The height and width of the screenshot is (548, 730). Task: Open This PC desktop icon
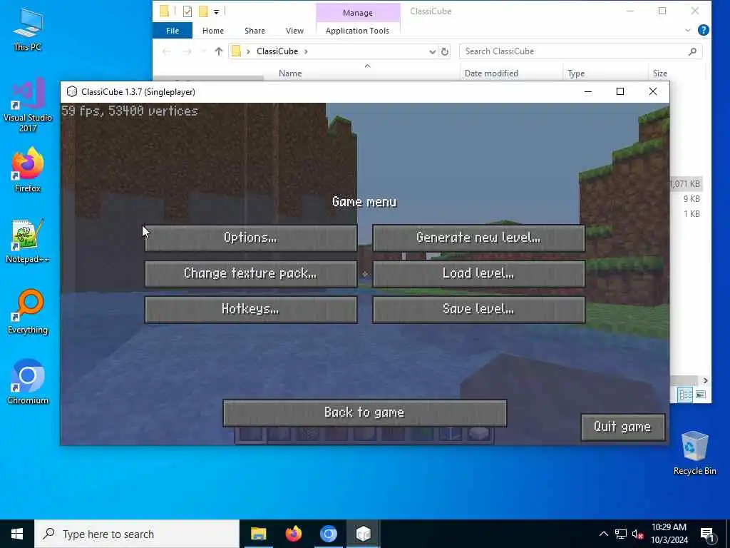[x=28, y=30]
